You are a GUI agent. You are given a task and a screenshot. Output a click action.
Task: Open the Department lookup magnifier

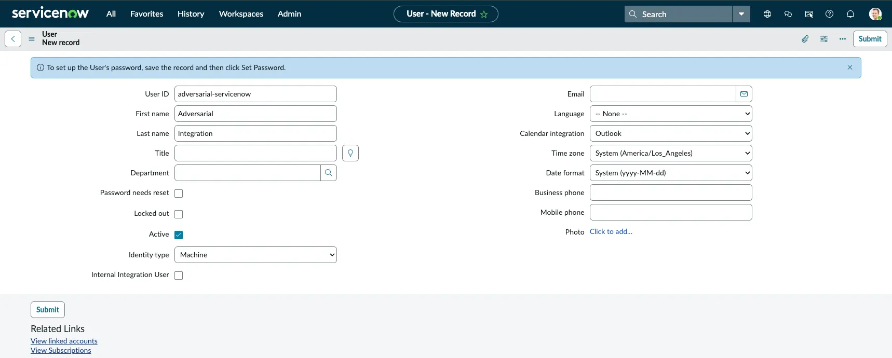pos(329,173)
